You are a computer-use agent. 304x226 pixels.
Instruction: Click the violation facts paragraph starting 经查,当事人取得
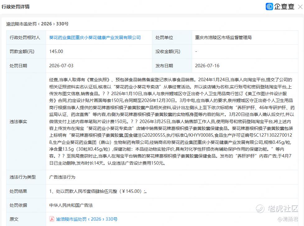pos(172,122)
